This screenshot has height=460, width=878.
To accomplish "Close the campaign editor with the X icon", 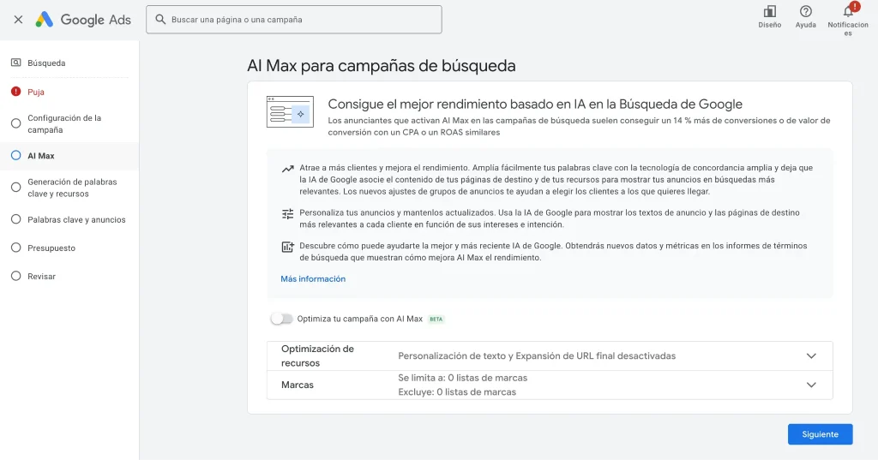I will click(19, 20).
